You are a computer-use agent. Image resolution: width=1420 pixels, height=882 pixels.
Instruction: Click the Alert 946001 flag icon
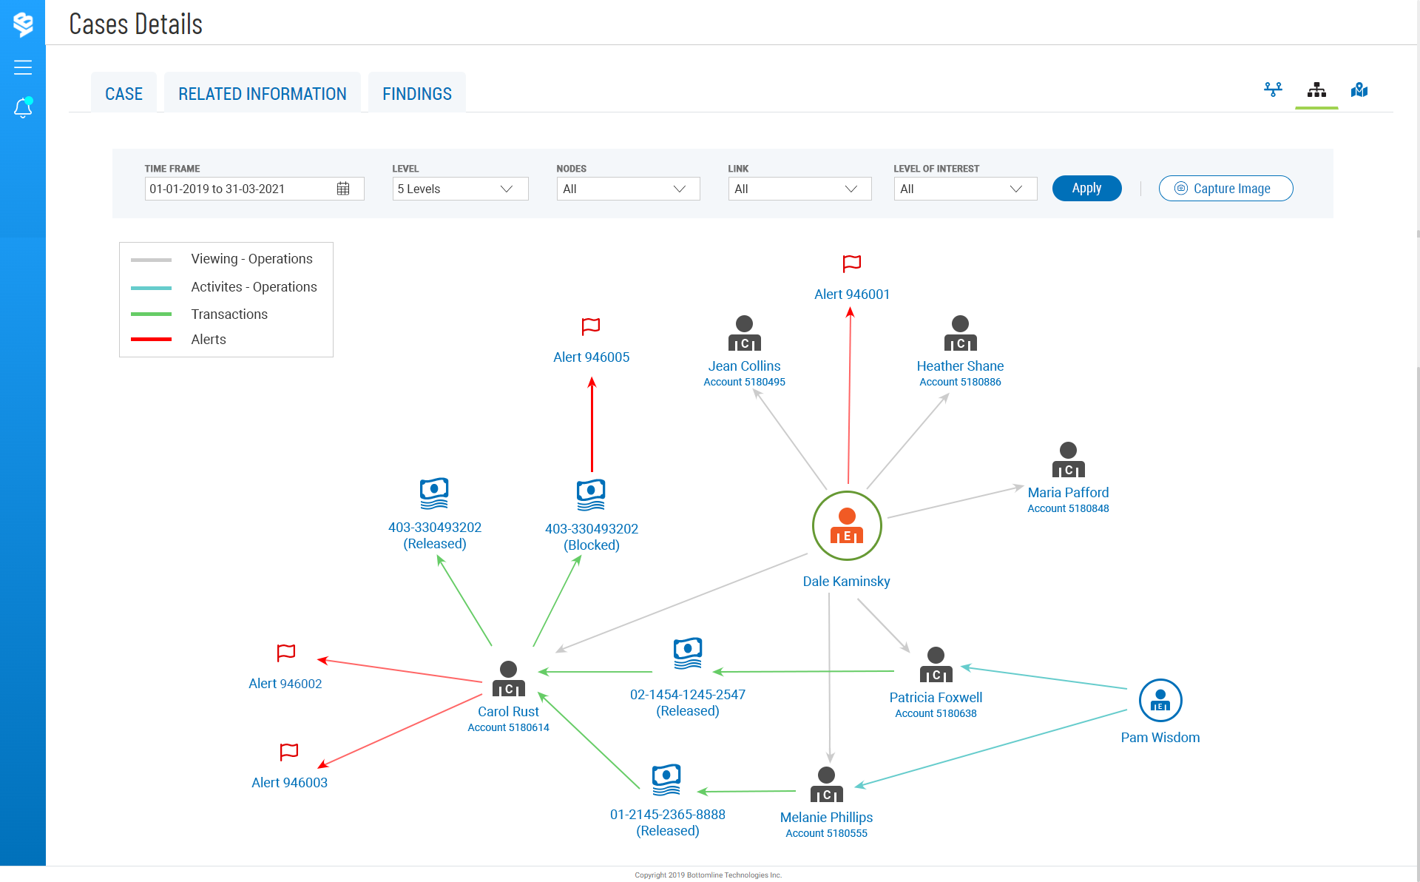click(852, 263)
